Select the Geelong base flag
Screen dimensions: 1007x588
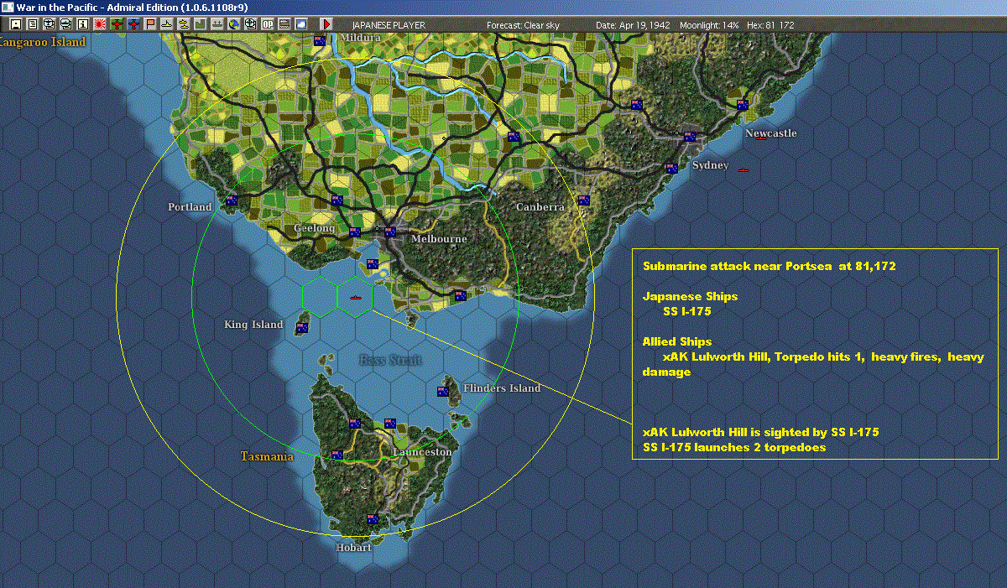(354, 232)
